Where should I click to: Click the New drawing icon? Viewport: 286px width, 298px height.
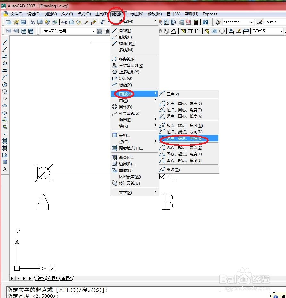point(9,22)
